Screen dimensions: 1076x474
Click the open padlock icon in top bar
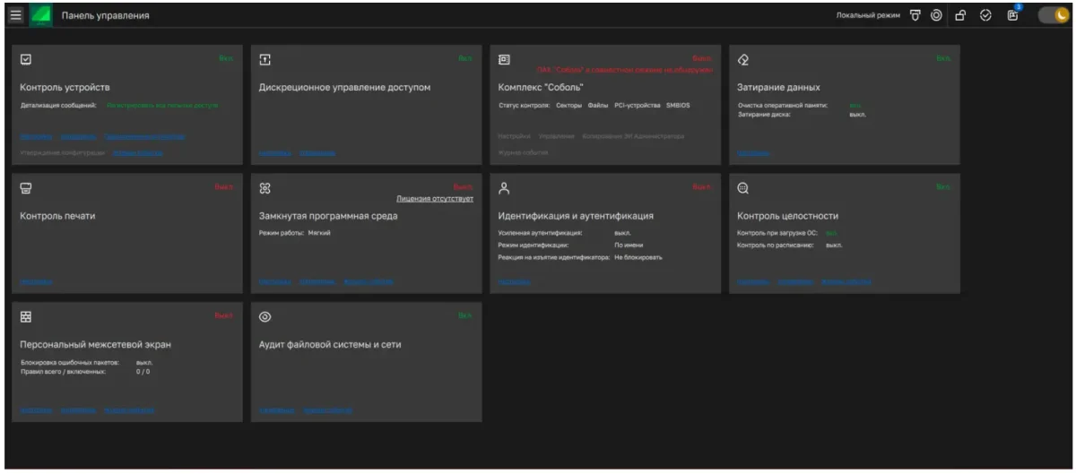[x=960, y=15]
